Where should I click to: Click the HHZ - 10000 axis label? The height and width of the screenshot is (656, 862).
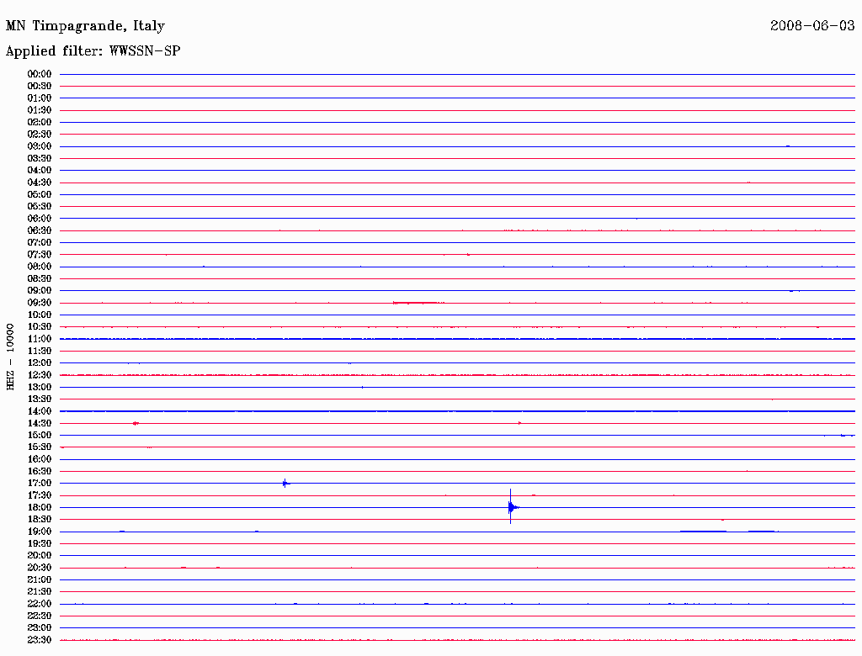[x=10, y=357]
